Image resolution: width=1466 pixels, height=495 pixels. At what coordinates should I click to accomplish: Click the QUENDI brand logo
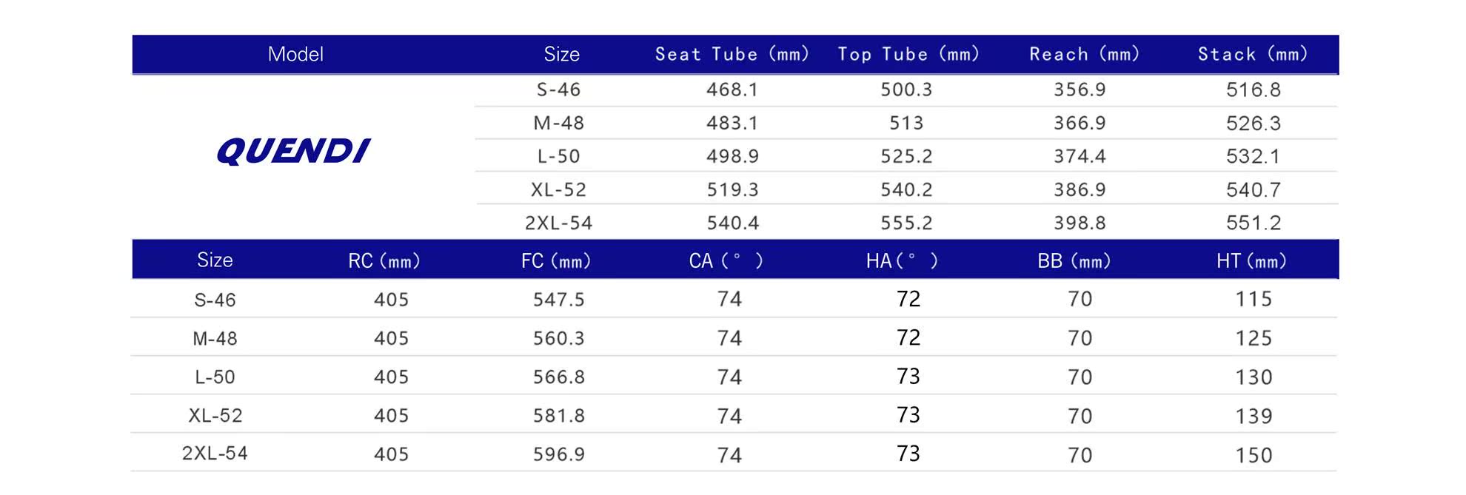293,151
